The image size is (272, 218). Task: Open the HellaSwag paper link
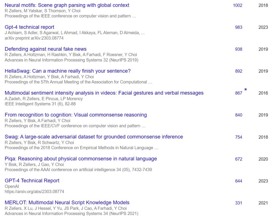point(68,71)
